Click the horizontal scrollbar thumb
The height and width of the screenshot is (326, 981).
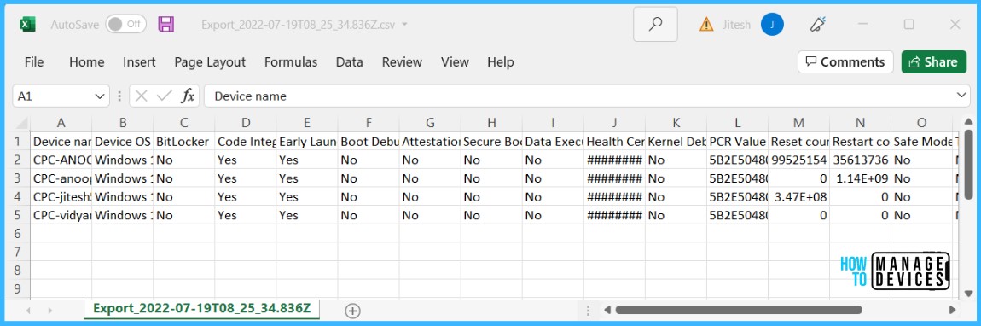coord(738,310)
